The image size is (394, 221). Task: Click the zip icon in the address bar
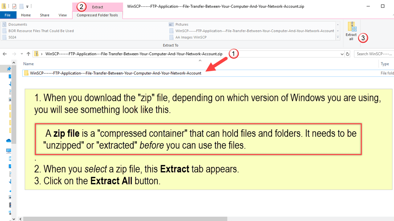pos(36,54)
